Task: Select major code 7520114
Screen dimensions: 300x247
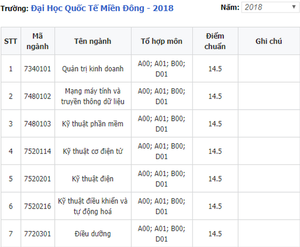Action: 37,151
